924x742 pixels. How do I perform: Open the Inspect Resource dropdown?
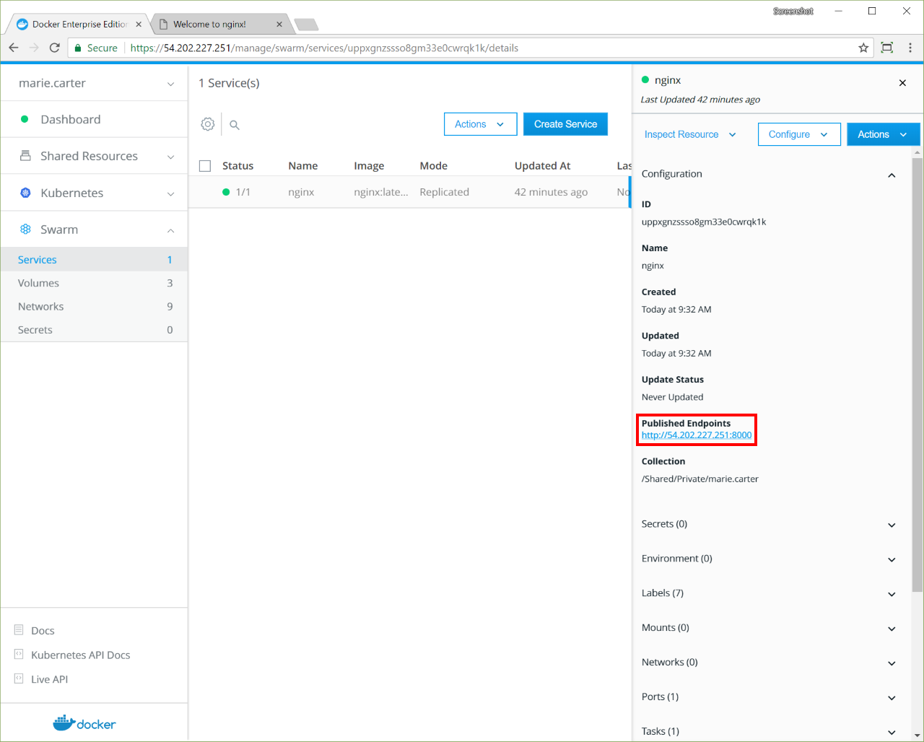click(689, 134)
